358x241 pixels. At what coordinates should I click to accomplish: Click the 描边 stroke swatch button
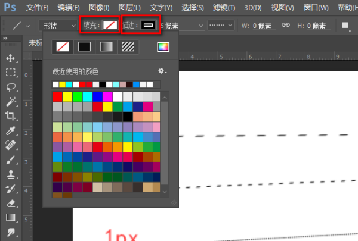(149, 26)
